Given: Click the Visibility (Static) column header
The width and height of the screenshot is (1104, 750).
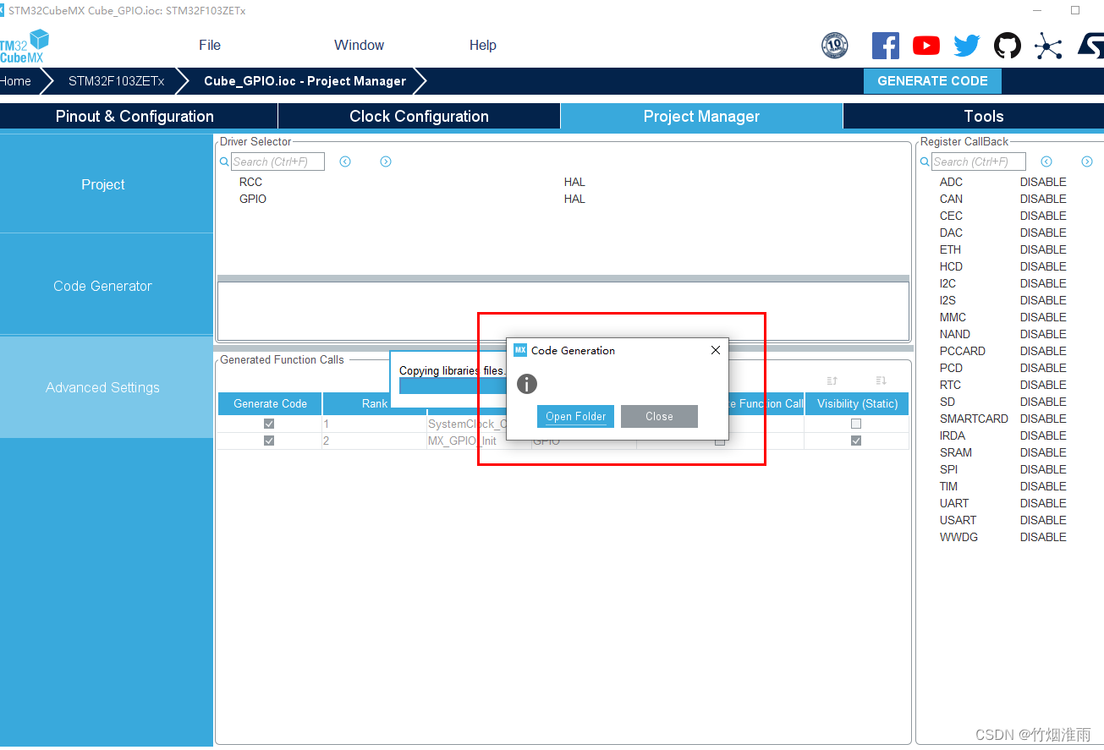Looking at the screenshot, I should [857, 403].
